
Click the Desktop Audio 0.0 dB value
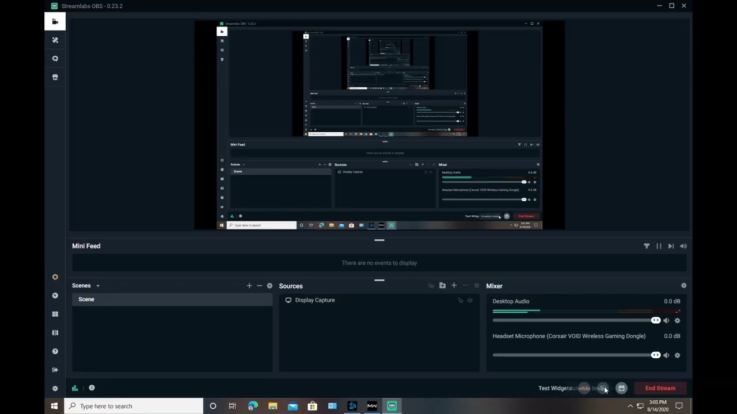point(672,301)
